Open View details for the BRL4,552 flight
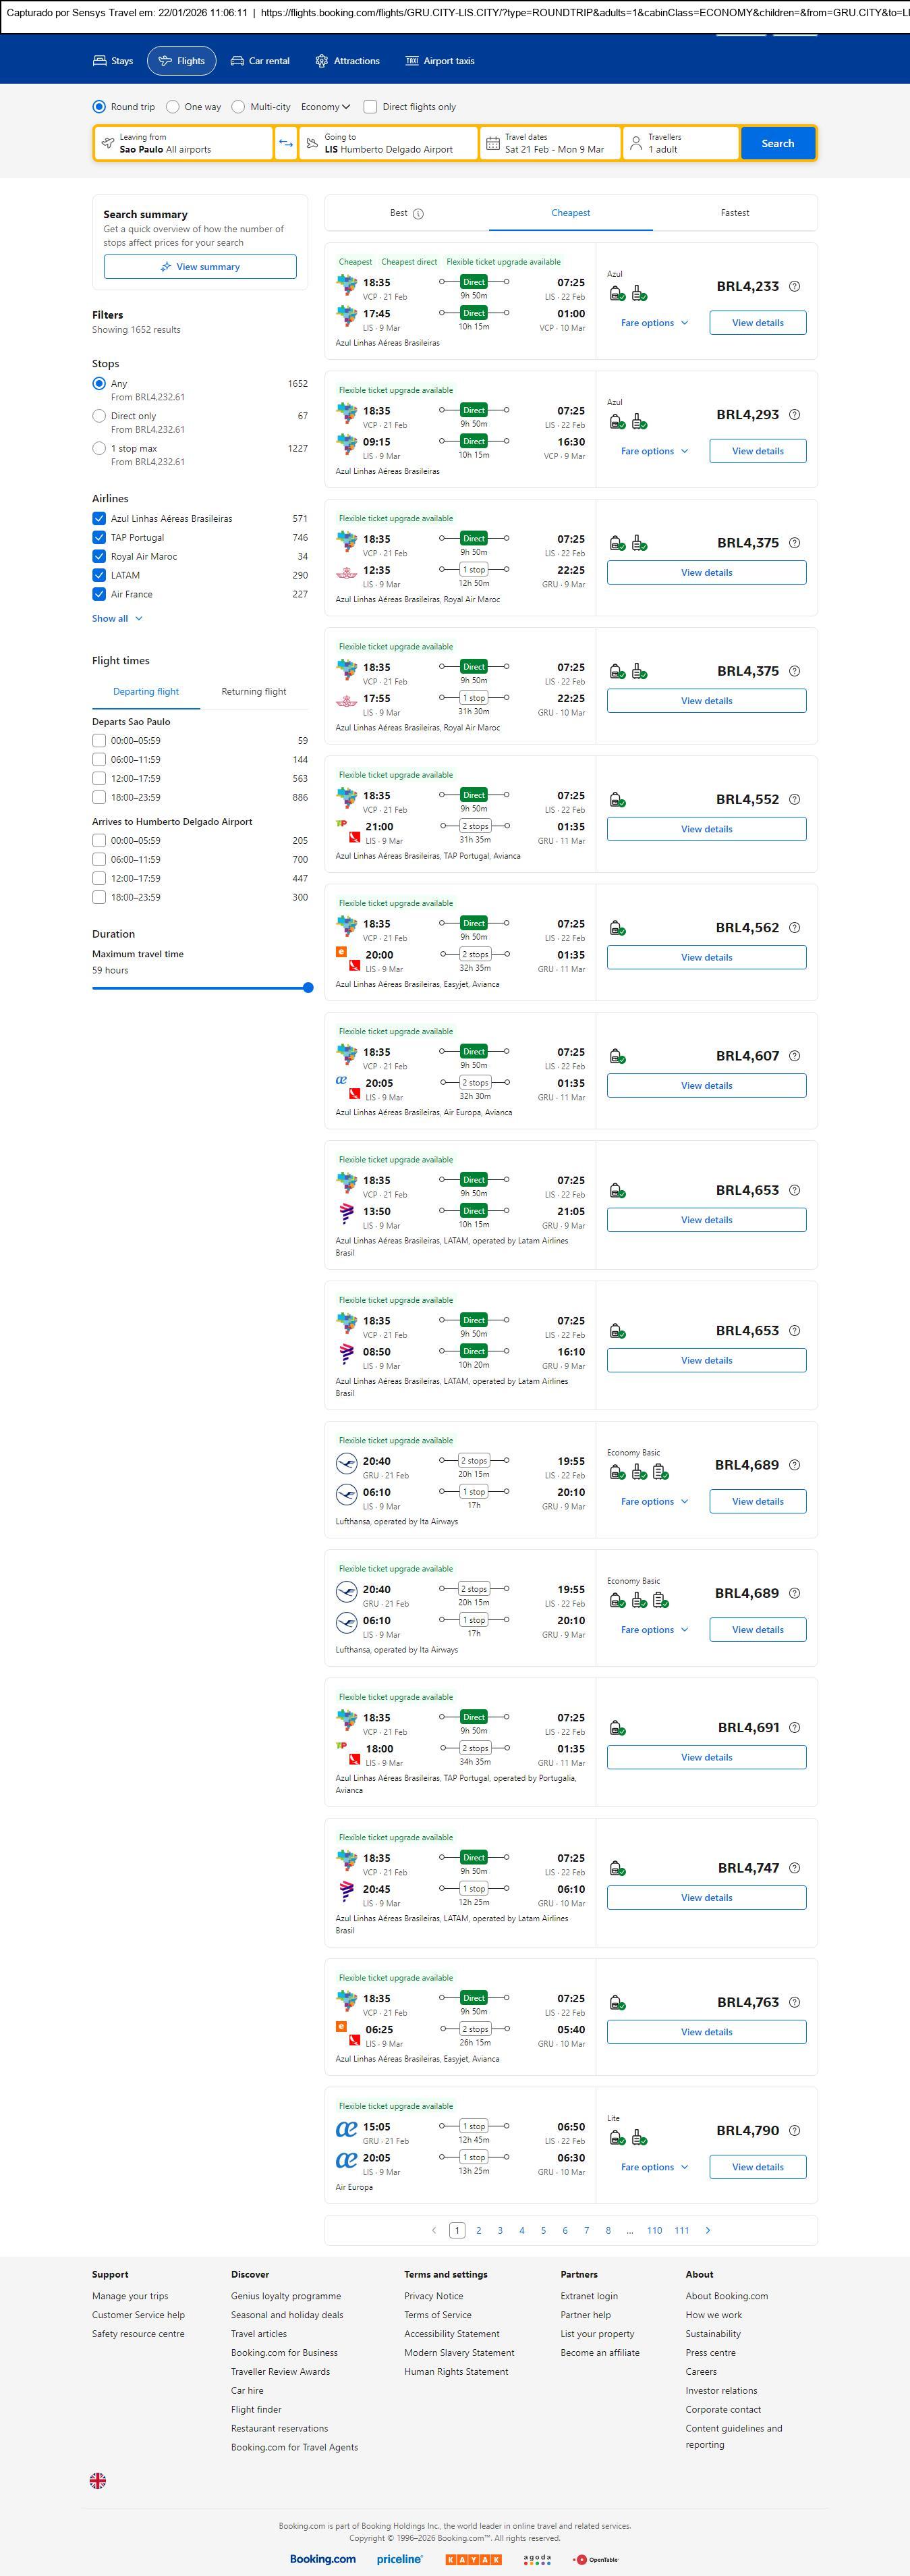 (706, 829)
